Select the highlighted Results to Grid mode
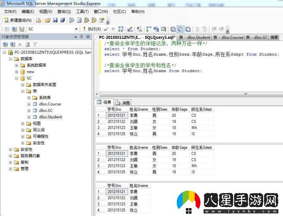The height and width of the screenshot is (216, 283). coord(180,29)
